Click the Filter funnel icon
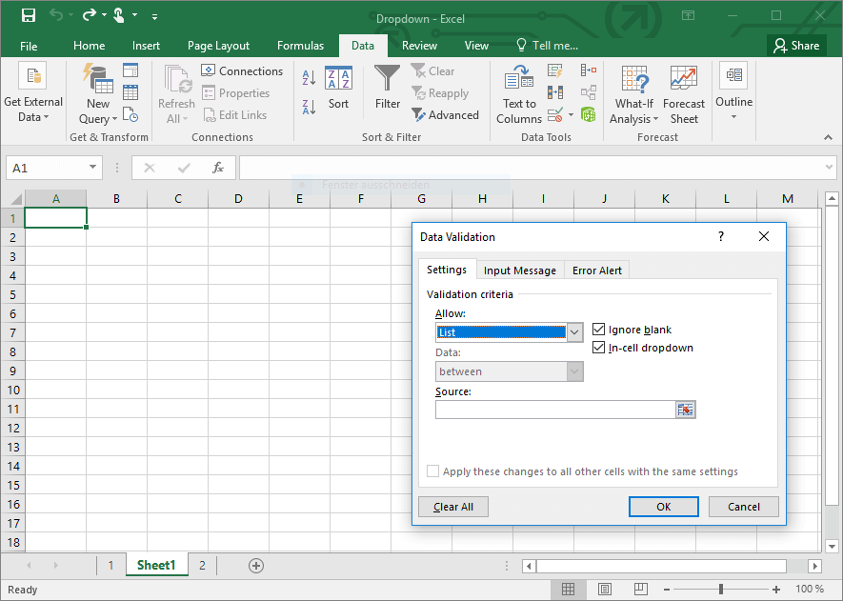 pyautogui.click(x=387, y=80)
